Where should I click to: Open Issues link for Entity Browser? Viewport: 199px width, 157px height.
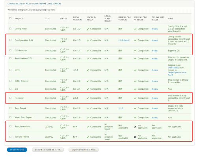coord(155,81)
